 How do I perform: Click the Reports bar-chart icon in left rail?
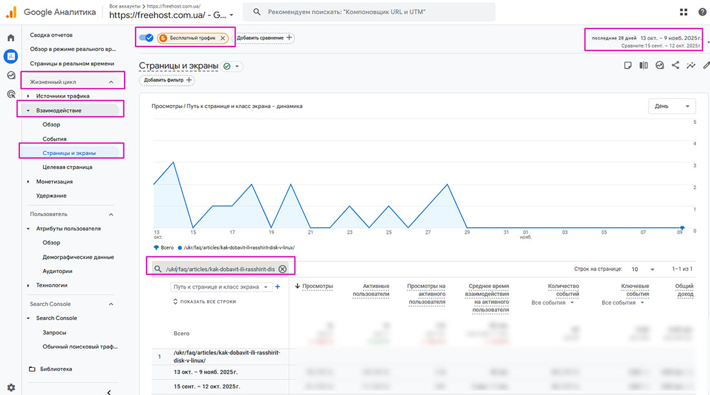coord(10,56)
